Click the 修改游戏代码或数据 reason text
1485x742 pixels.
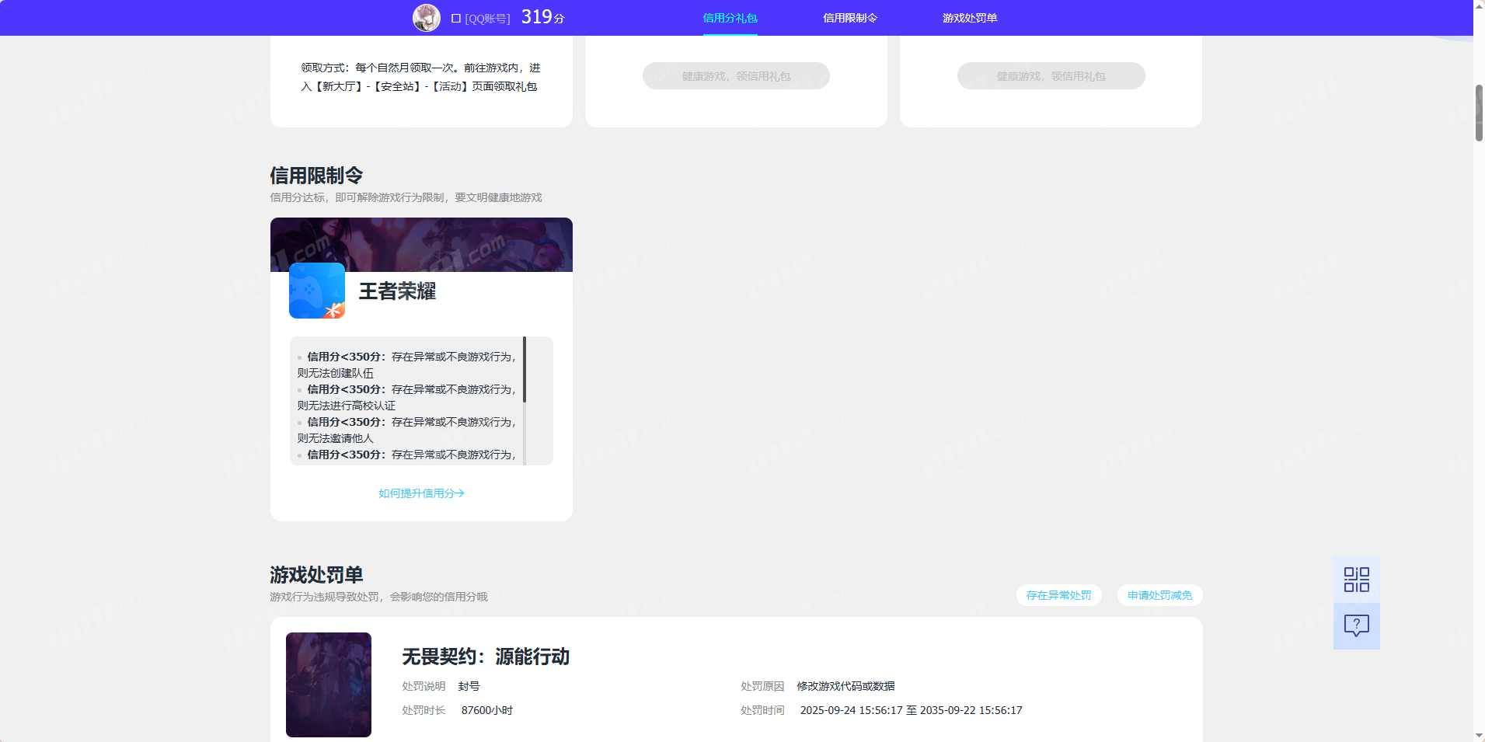[x=845, y=686]
